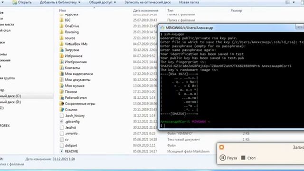Select the Поиски folder icon
This screenshot has width=304, height=171.
(x=61, y=92)
